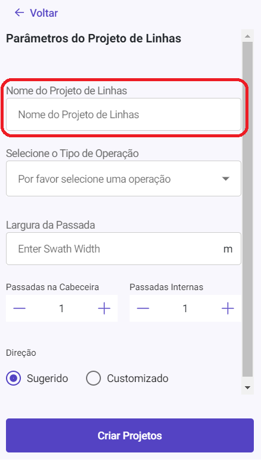The width and height of the screenshot is (261, 465).
Task: Click the scrollbar up arrow
Action: click(248, 36)
